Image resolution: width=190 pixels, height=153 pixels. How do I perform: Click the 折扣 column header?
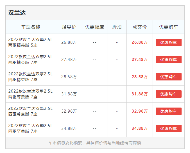click(117, 27)
